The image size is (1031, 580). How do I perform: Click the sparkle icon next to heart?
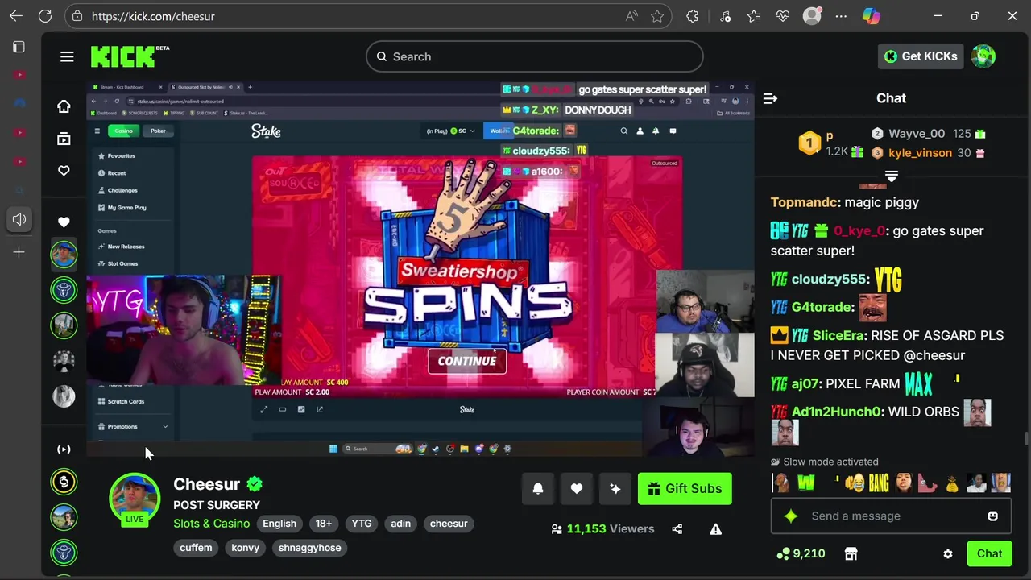coord(615,489)
